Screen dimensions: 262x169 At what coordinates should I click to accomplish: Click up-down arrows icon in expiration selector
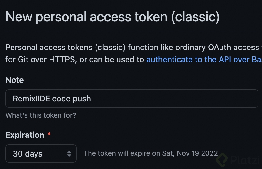tap(69, 154)
